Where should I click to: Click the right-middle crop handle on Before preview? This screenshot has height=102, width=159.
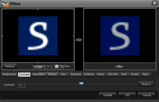(73, 36)
